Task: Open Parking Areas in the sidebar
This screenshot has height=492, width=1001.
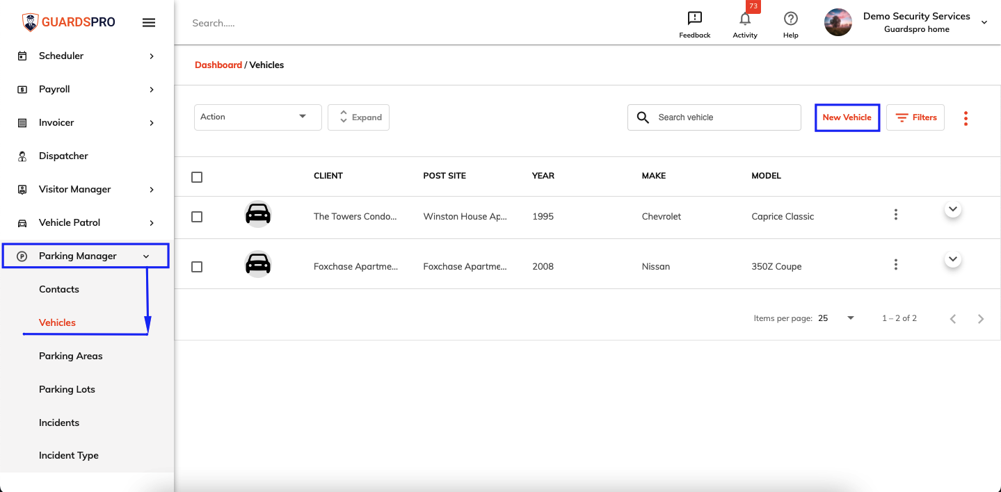Action: (71, 356)
